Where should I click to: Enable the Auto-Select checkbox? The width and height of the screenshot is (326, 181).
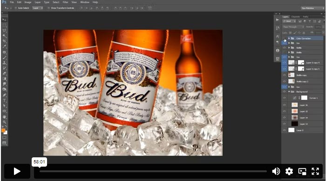coord(16,8)
